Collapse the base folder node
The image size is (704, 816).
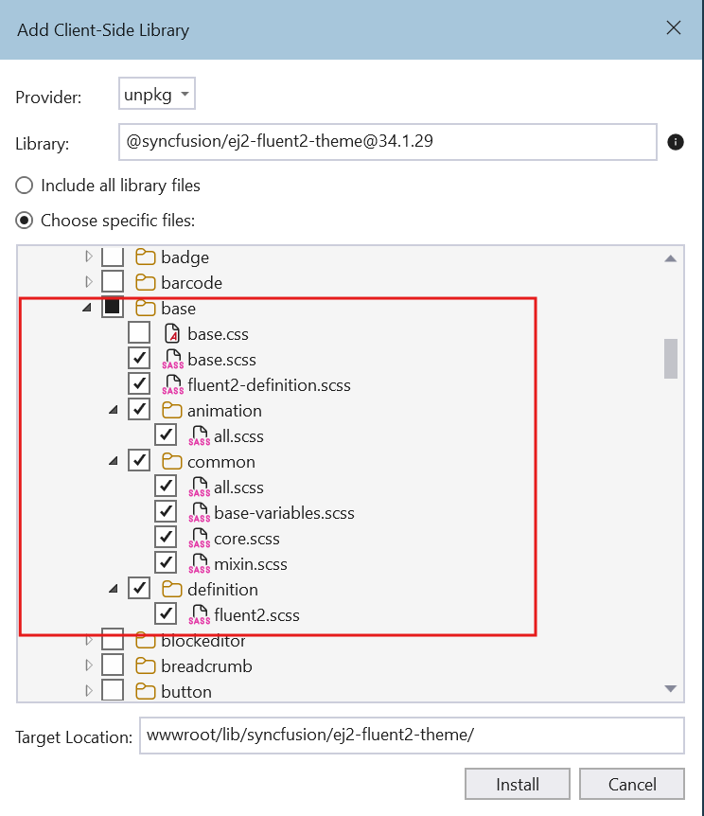click(x=87, y=308)
